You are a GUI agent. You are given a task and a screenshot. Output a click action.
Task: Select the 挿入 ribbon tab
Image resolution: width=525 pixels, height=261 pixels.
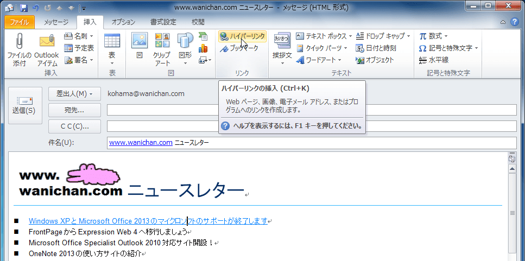tap(90, 22)
